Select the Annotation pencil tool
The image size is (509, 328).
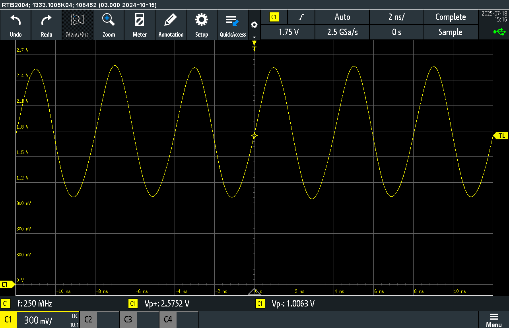[171, 25]
